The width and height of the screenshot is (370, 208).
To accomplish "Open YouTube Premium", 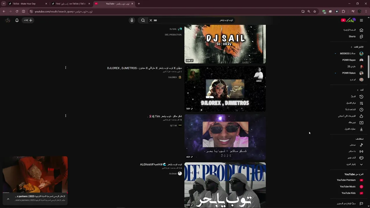I will pyautogui.click(x=350, y=180).
